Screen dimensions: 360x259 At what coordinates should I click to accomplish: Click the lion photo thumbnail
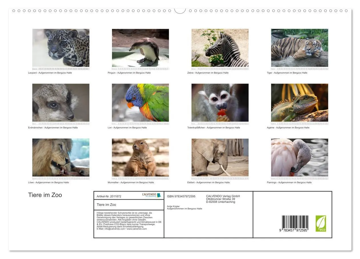61,157
